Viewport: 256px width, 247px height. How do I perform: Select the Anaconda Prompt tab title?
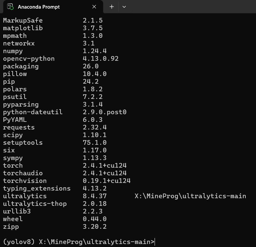39,7
